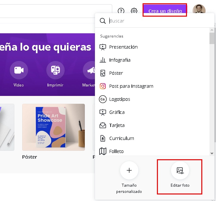
Task: Click the Editar foto label
Action: tap(180, 185)
